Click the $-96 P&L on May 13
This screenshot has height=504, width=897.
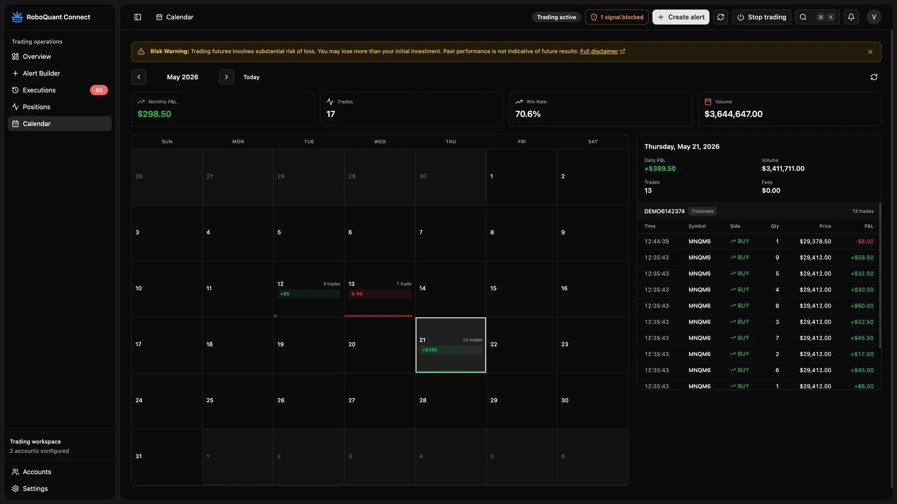coord(380,294)
